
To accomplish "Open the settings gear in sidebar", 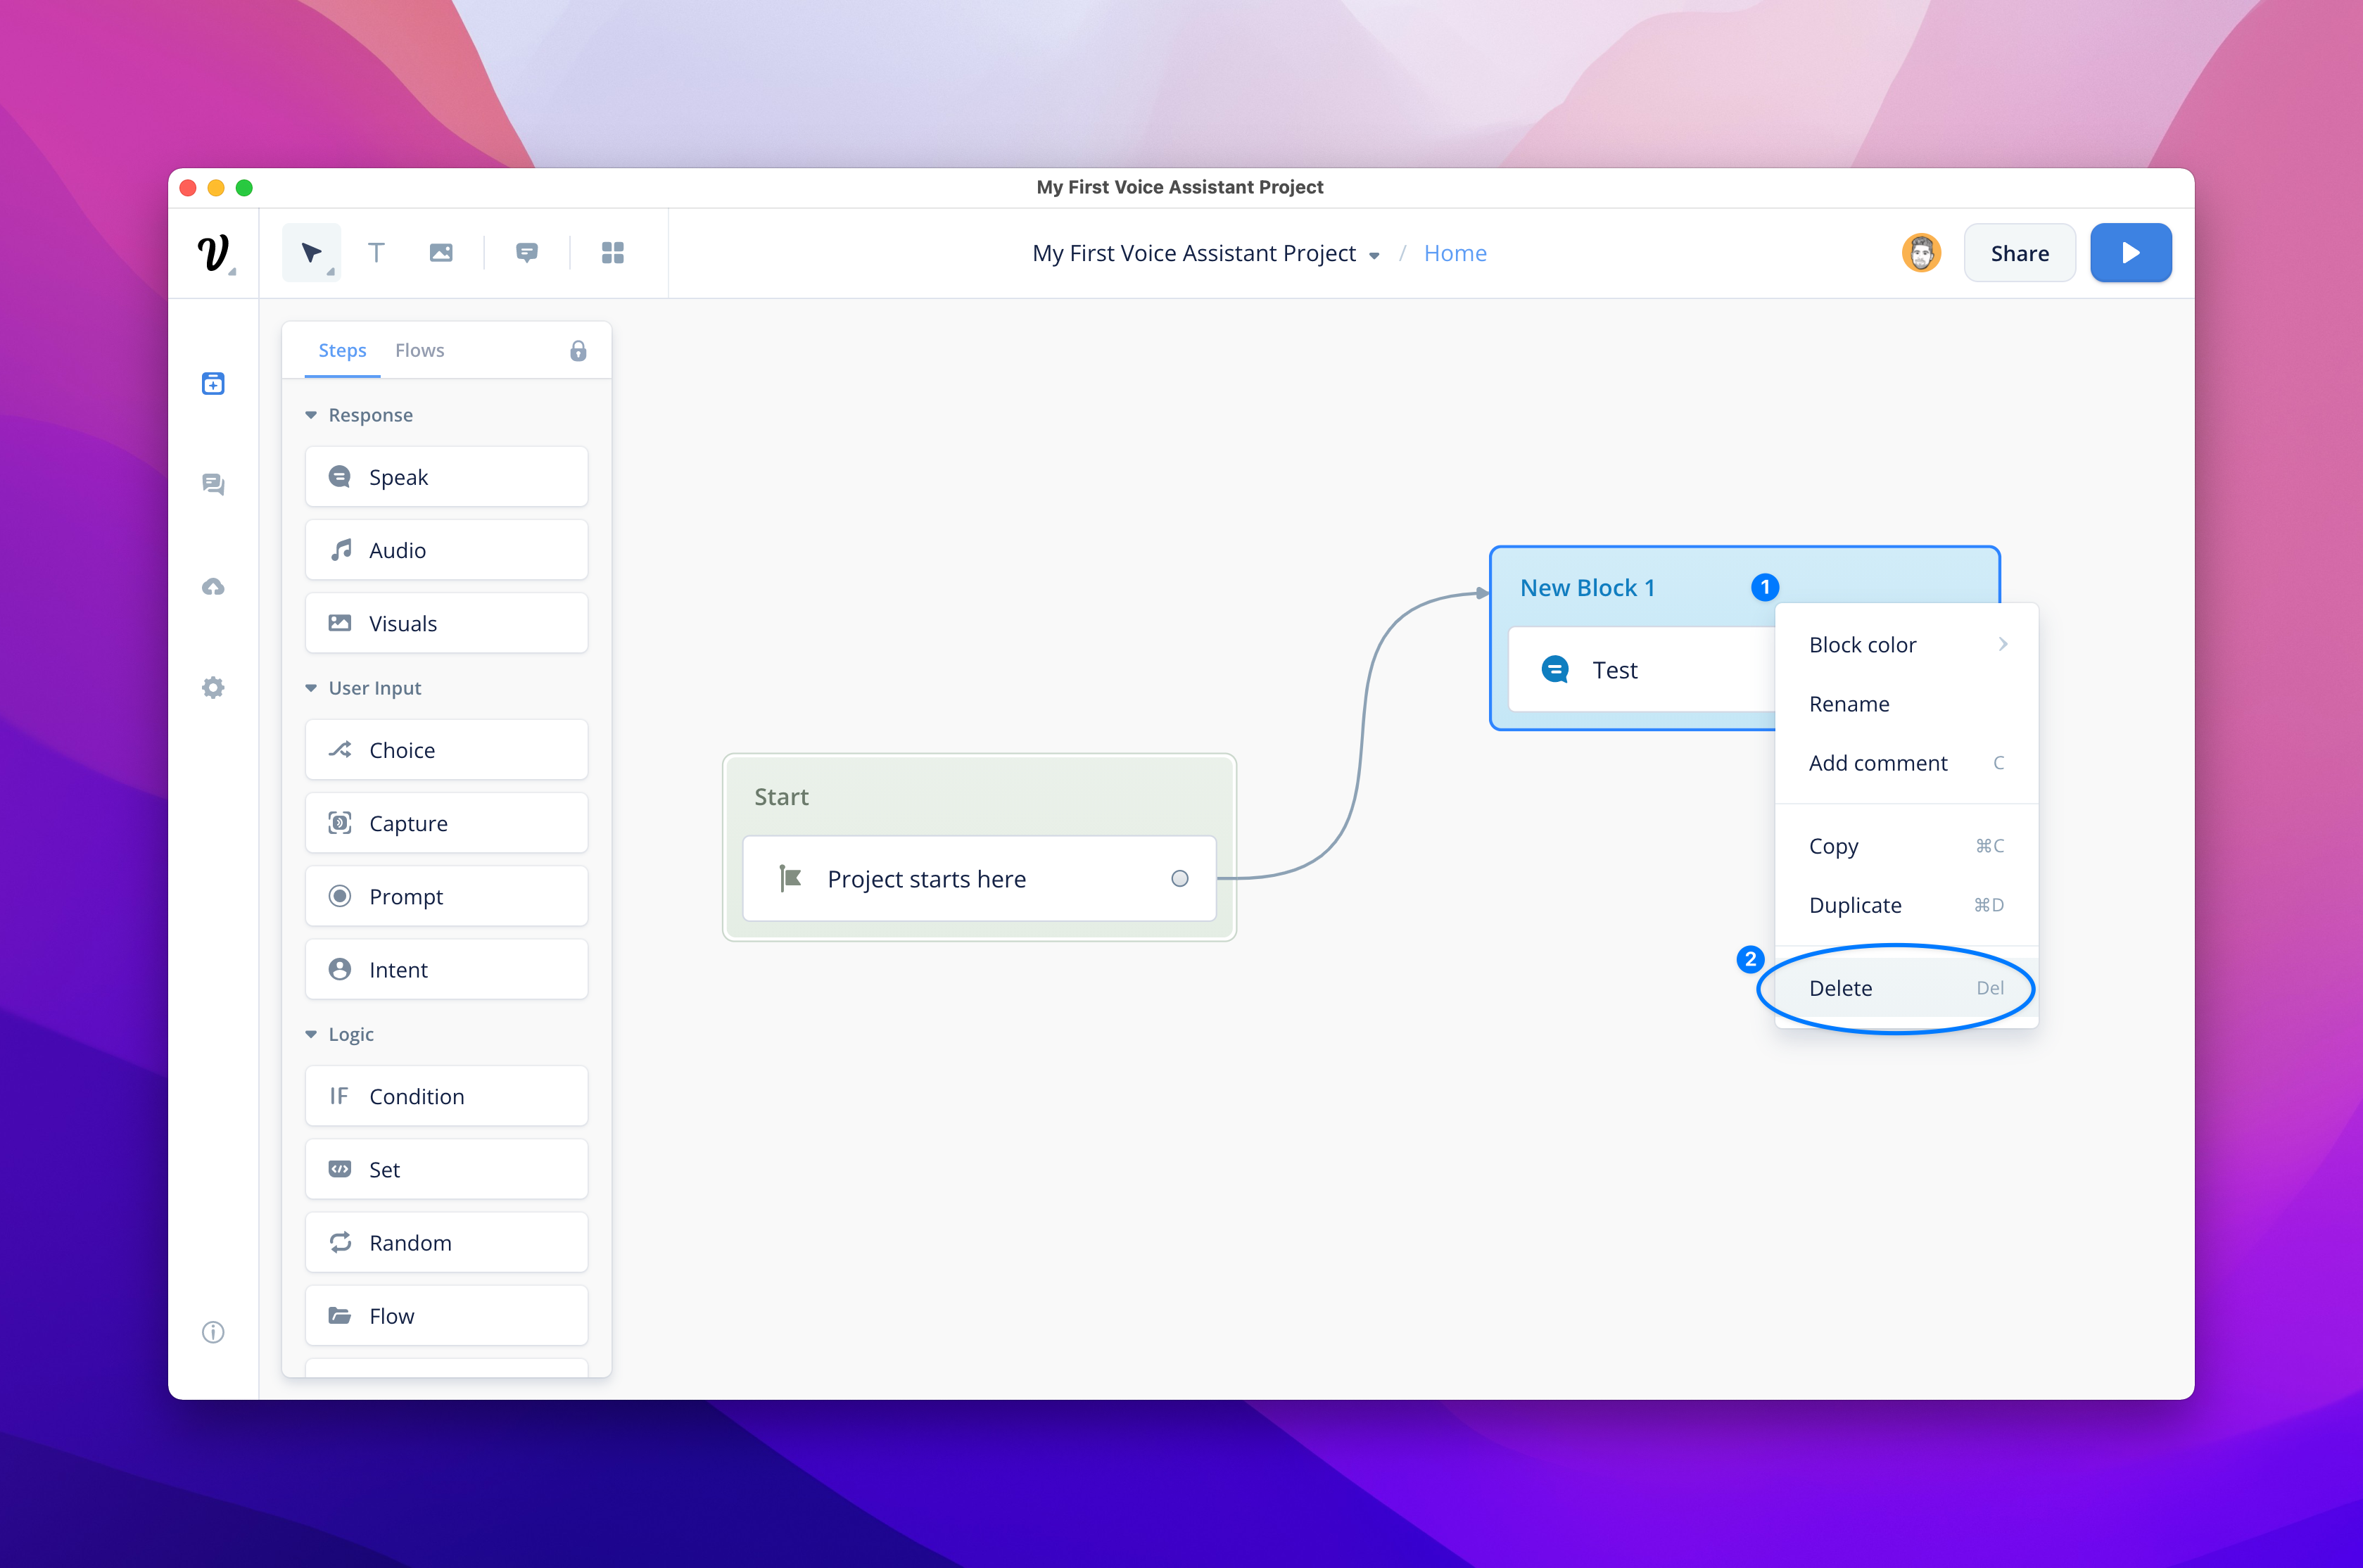I will point(213,688).
